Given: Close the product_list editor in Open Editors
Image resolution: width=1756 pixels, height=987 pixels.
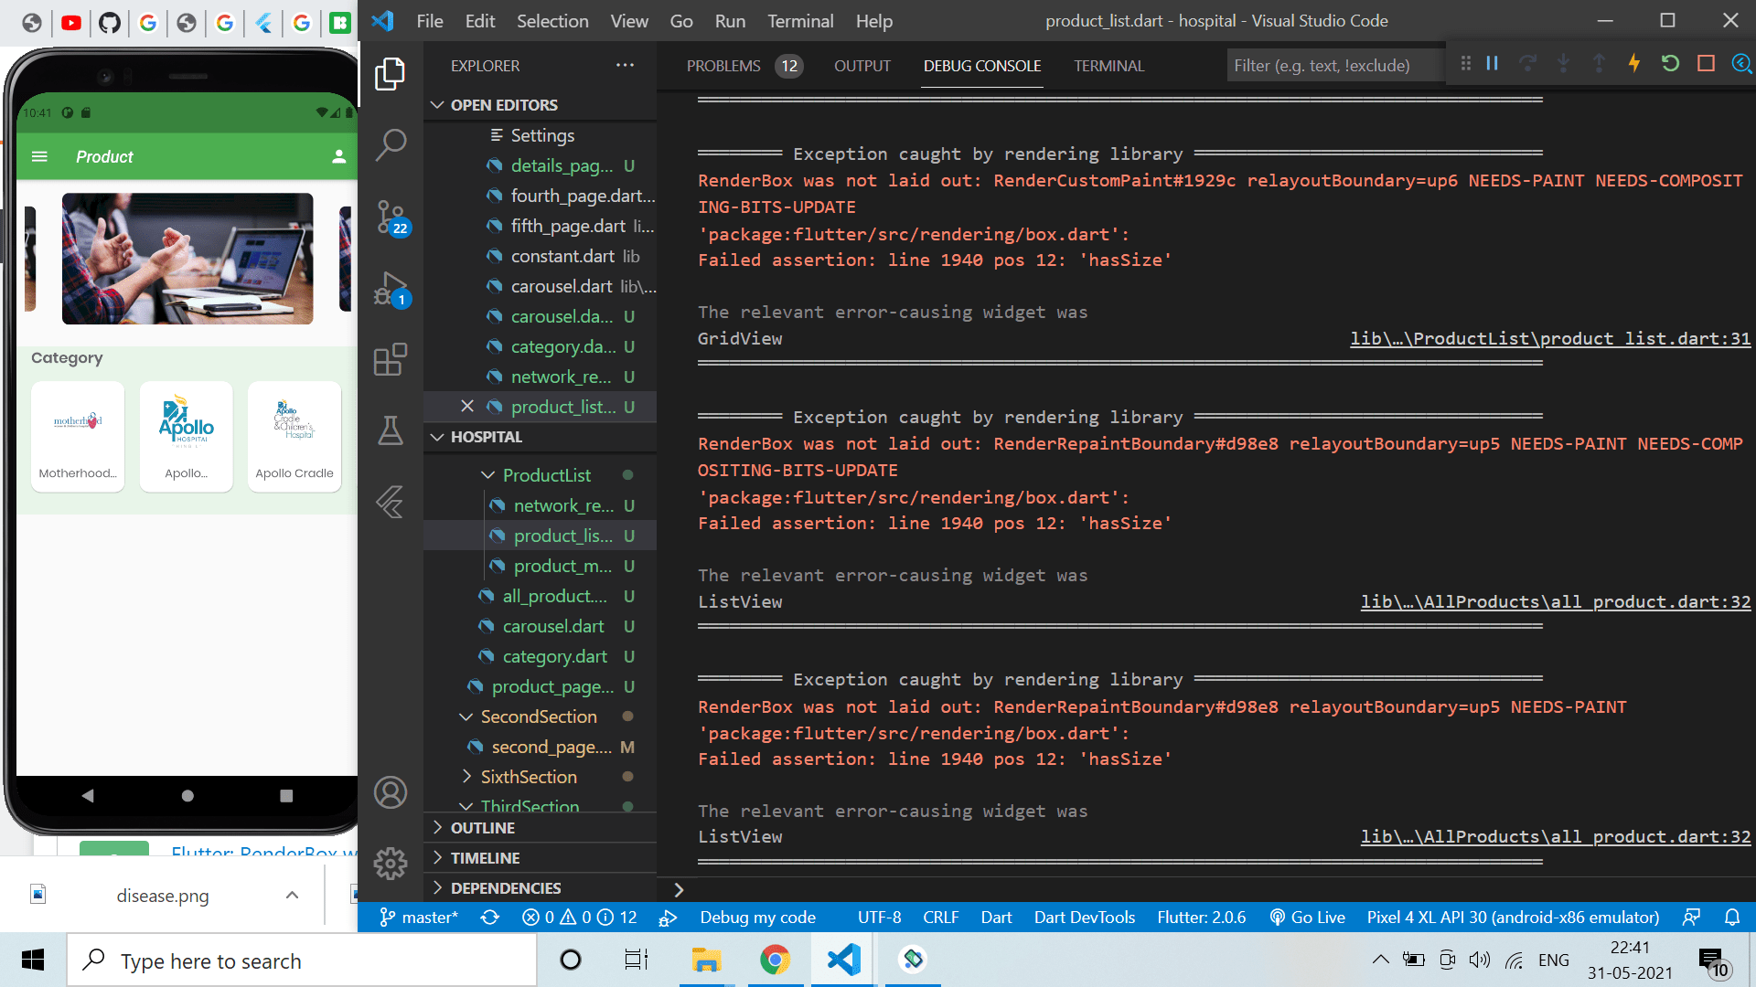Looking at the screenshot, I should (x=467, y=407).
